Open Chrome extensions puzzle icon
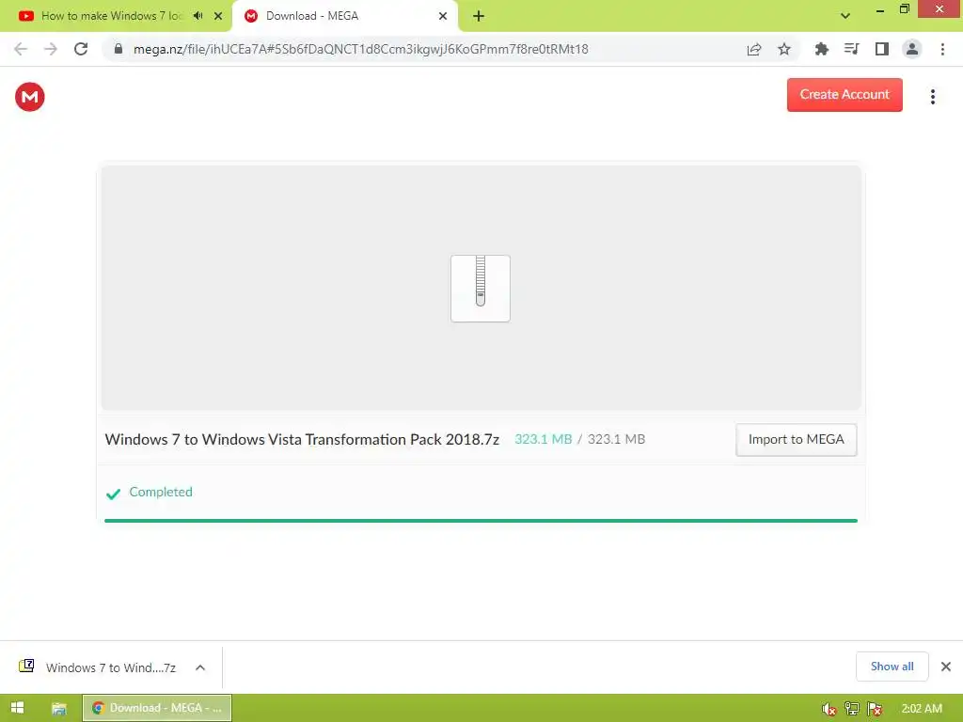 821,49
